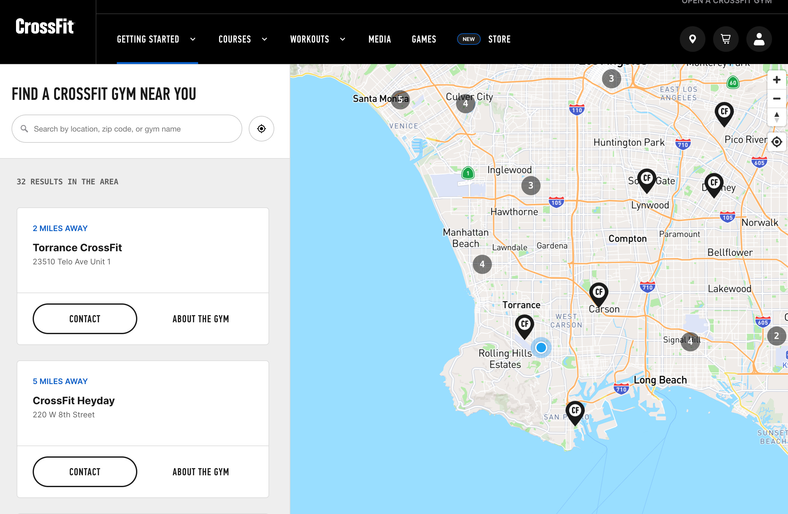This screenshot has height=514, width=788.
Task: Expand the 4-gym cluster at Signal Hill
Action: click(690, 341)
